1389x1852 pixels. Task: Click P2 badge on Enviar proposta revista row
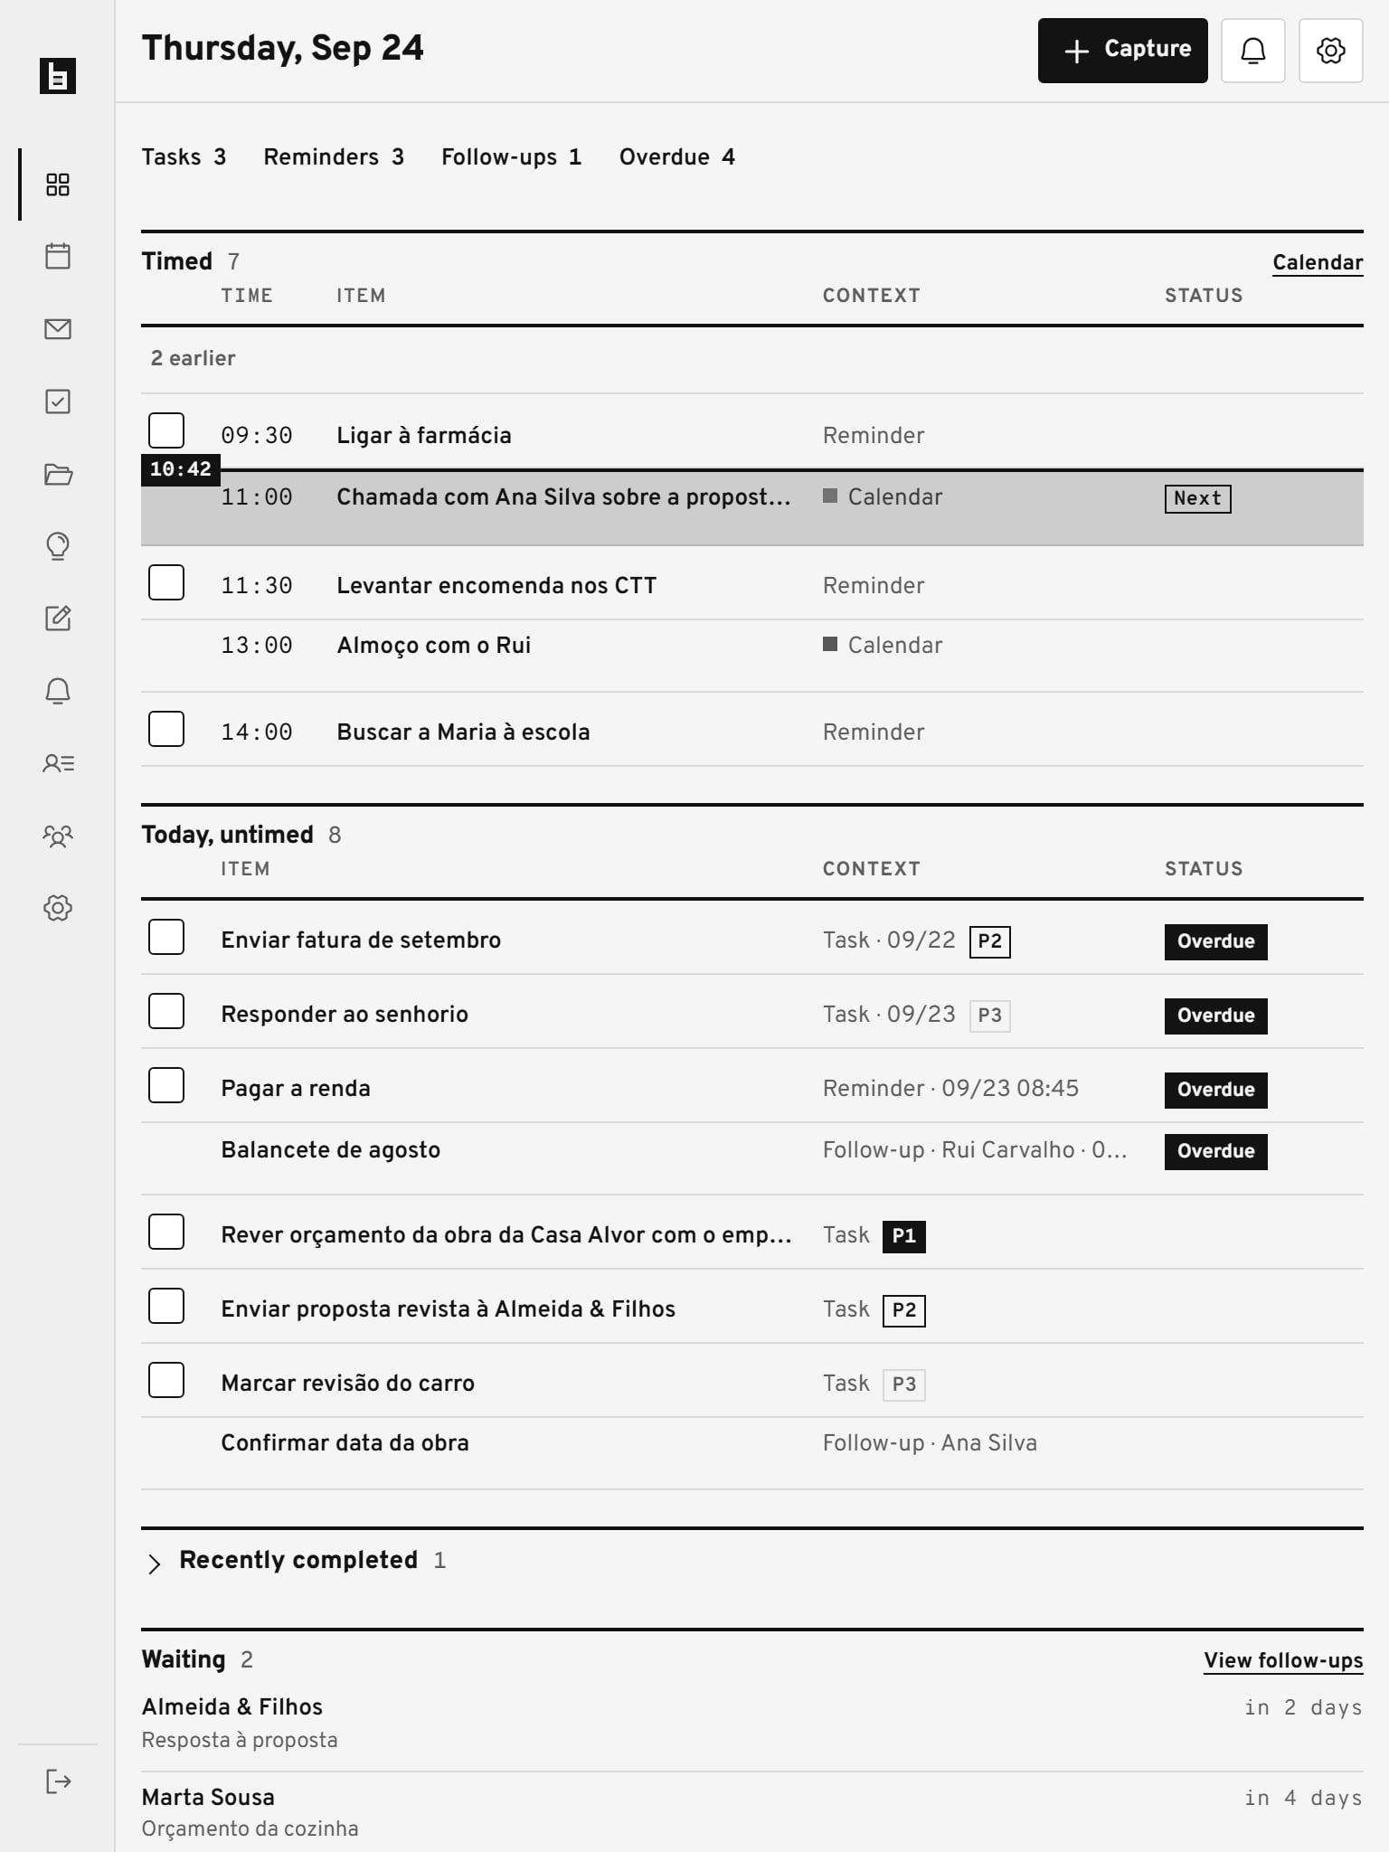(904, 1310)
